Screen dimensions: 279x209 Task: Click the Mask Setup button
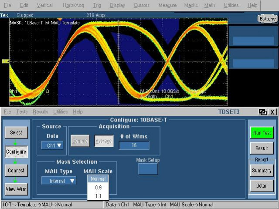148,169
